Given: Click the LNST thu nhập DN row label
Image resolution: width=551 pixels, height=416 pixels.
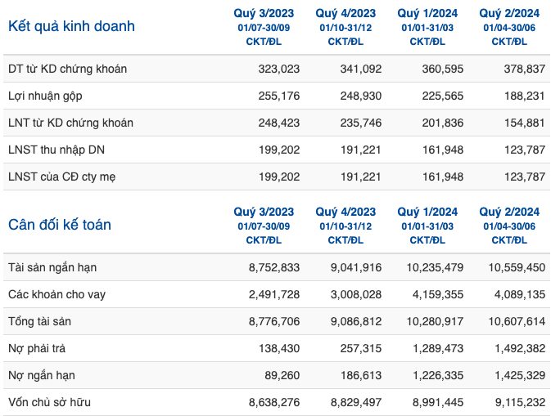Looking at the screenshot, I should 56,150.
